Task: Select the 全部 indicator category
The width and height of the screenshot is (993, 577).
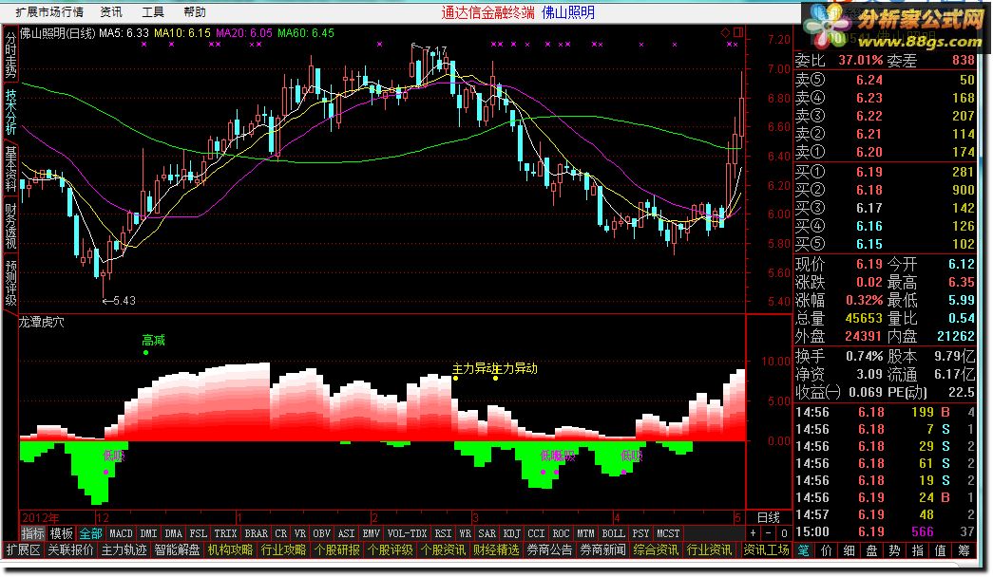Action: [x=90, y=533]
